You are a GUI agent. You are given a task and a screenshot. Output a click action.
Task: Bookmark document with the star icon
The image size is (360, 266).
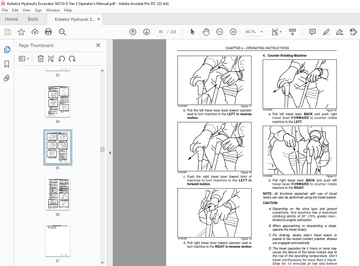pos(21,32)
